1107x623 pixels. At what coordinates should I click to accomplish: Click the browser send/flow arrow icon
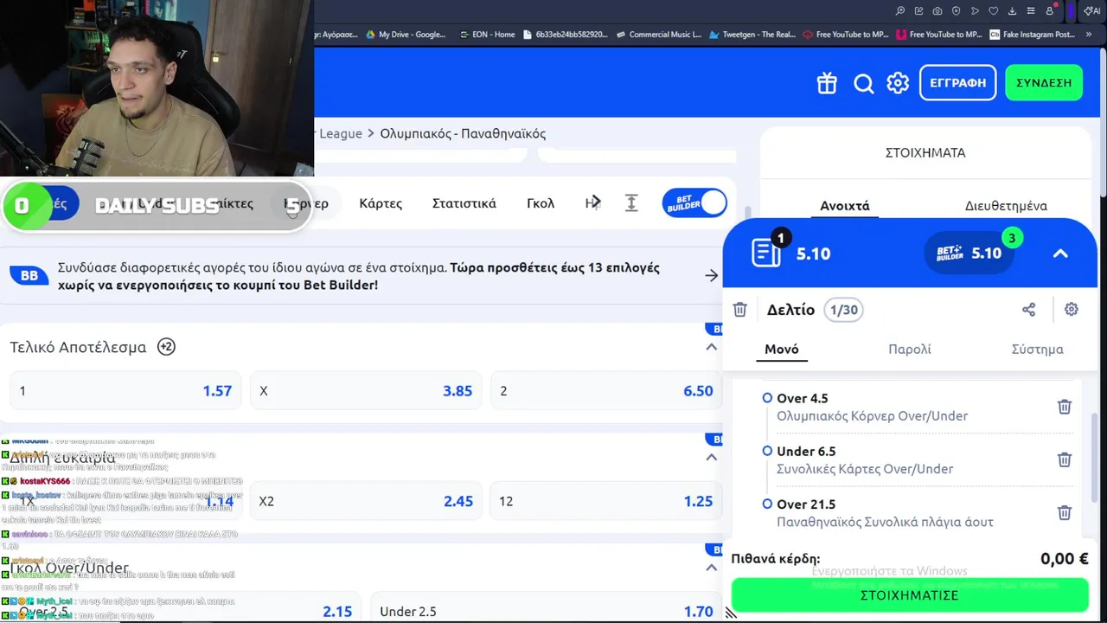[975, 11]
